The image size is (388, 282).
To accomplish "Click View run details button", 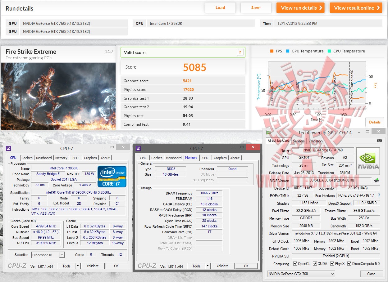I will click(300, 8).
